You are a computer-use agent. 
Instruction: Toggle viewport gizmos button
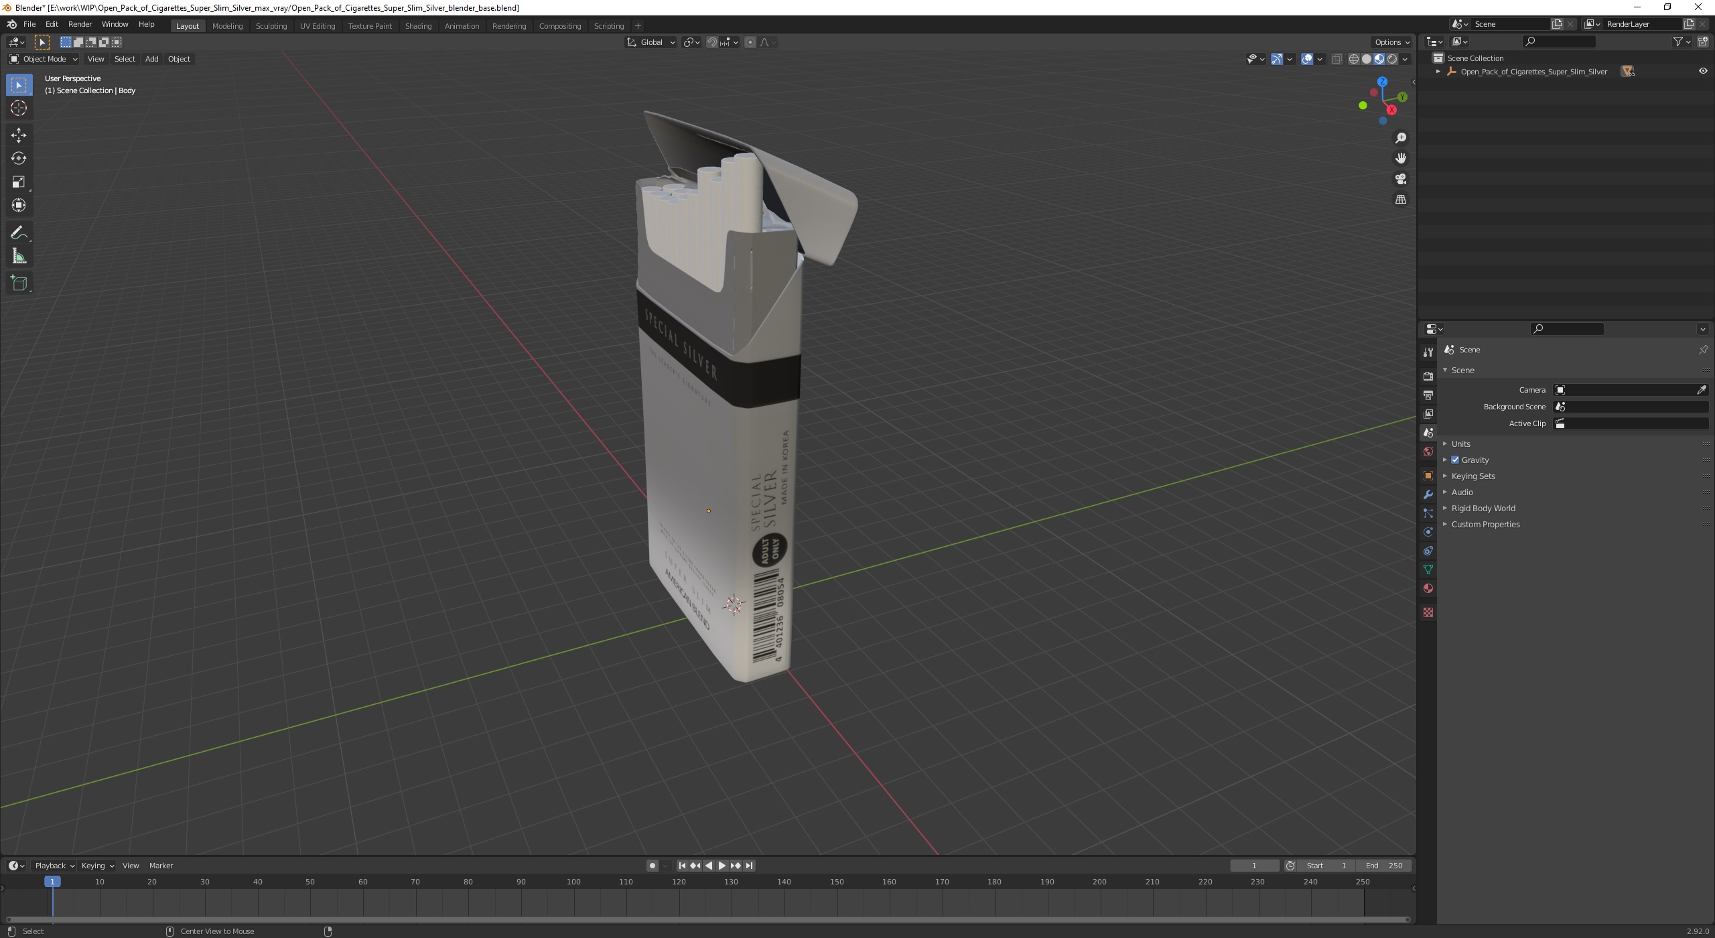tap(1277, 59)
